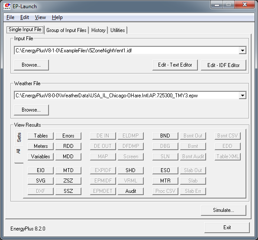The height and width of the screenshot is (240, 258).
Task: Open the Variables results
Action: (x=41, y=157)
